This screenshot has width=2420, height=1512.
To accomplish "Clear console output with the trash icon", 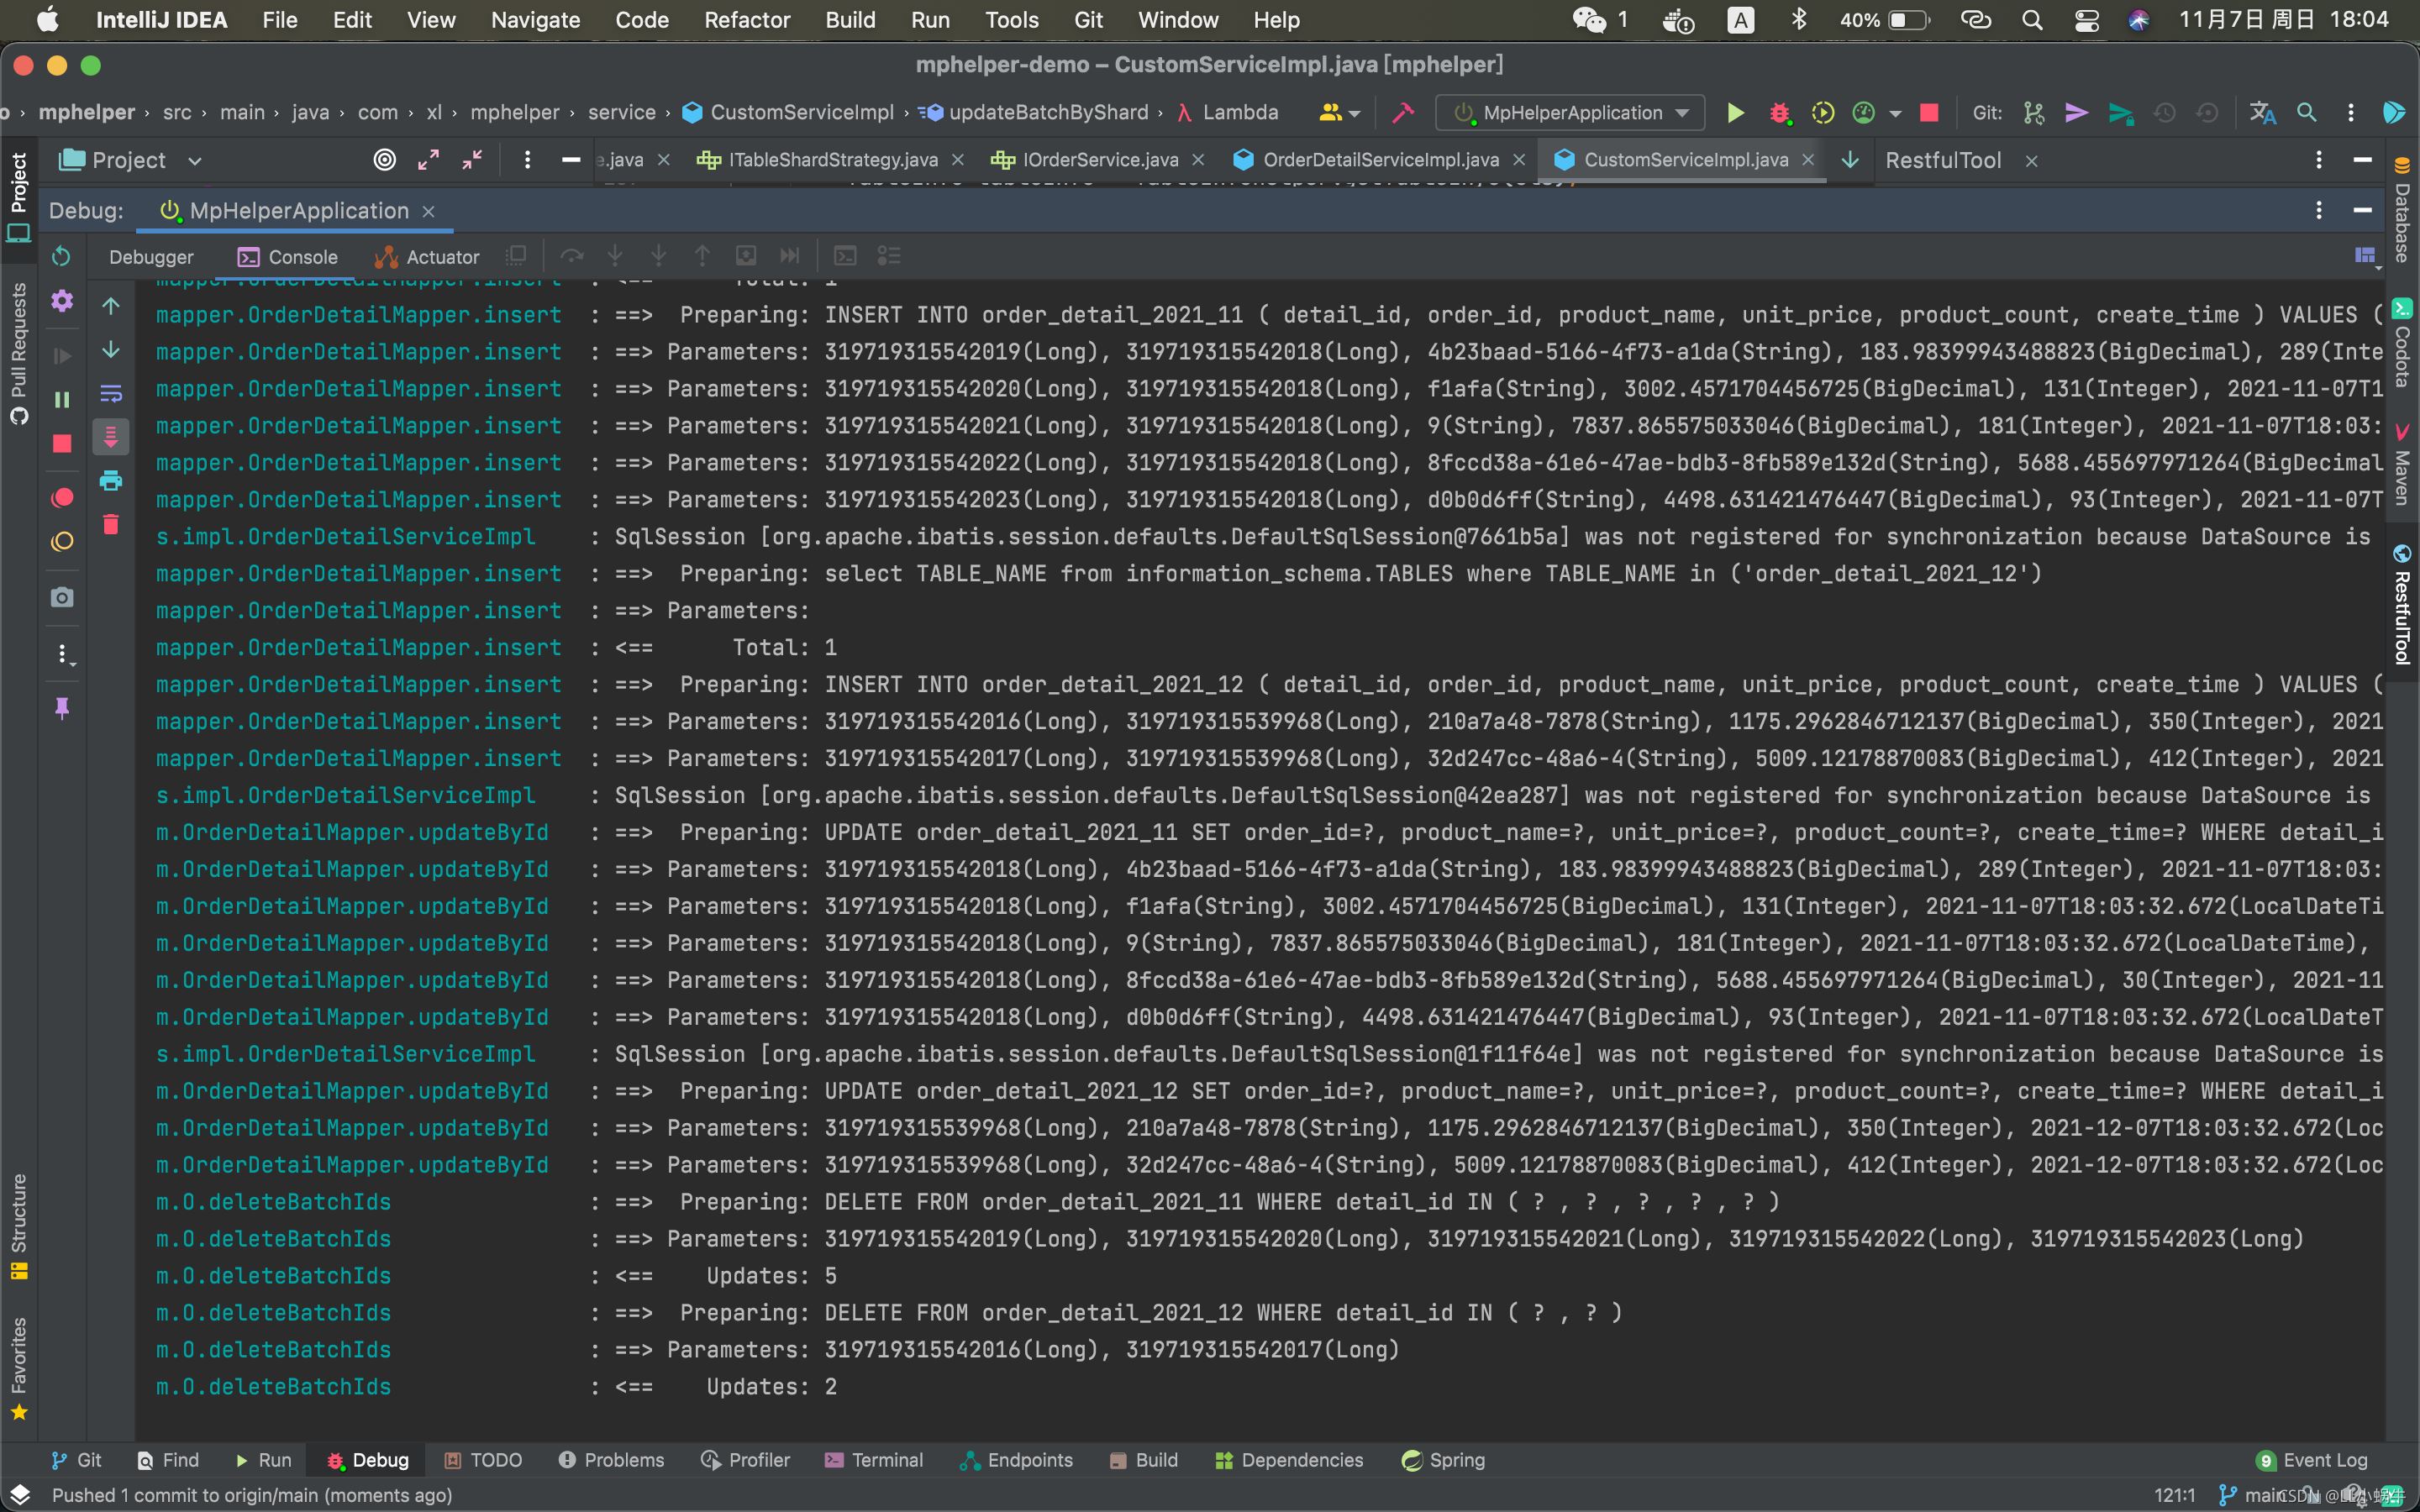I will tap(111, 525).
